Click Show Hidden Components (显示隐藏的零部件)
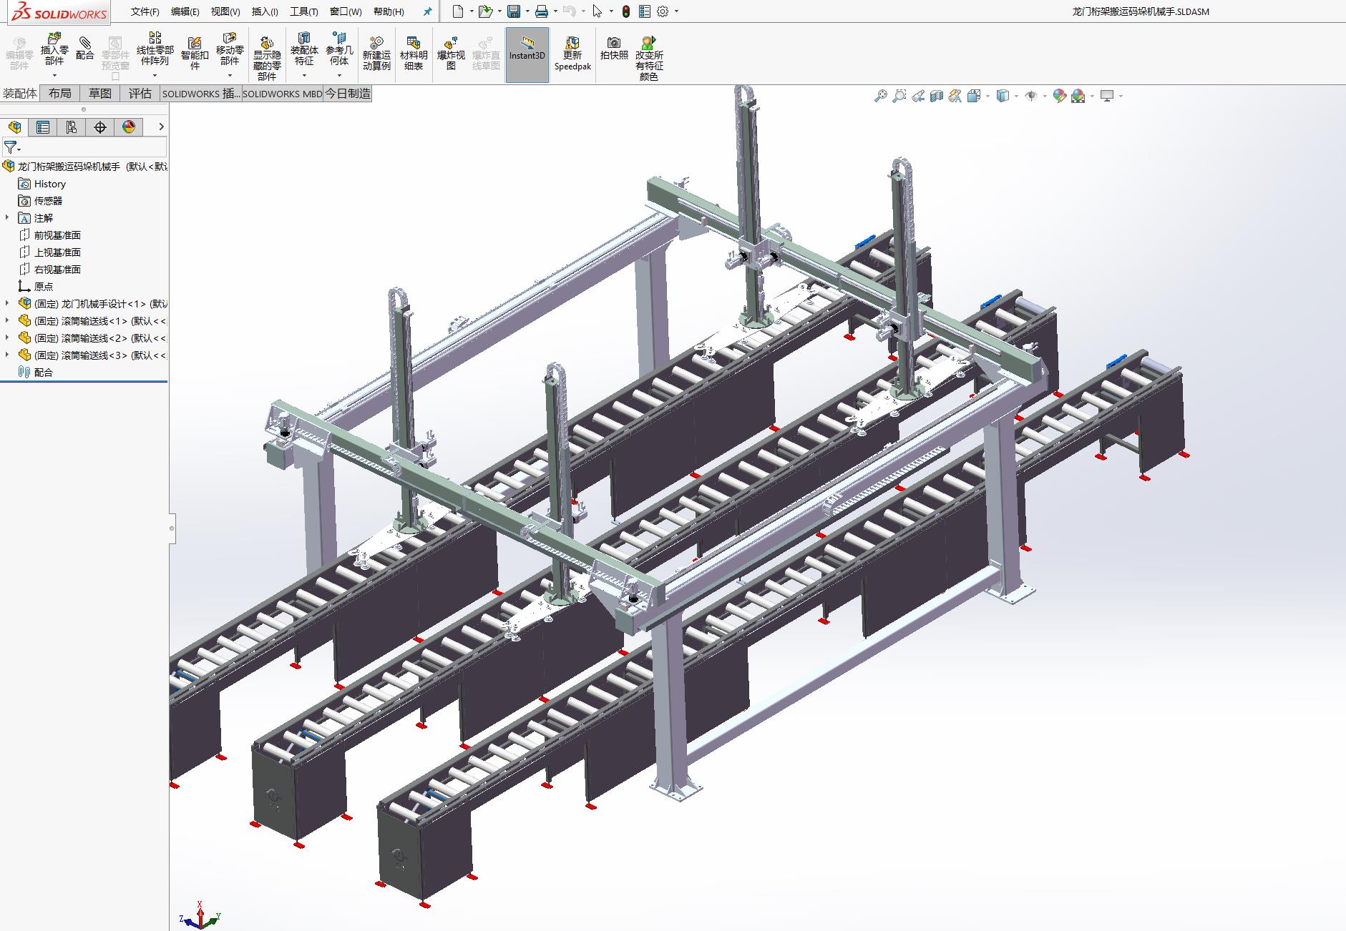 [267, 59]
